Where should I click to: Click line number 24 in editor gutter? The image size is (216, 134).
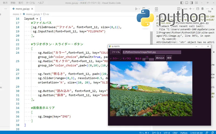pyautogui.click(x=18, y=53)
